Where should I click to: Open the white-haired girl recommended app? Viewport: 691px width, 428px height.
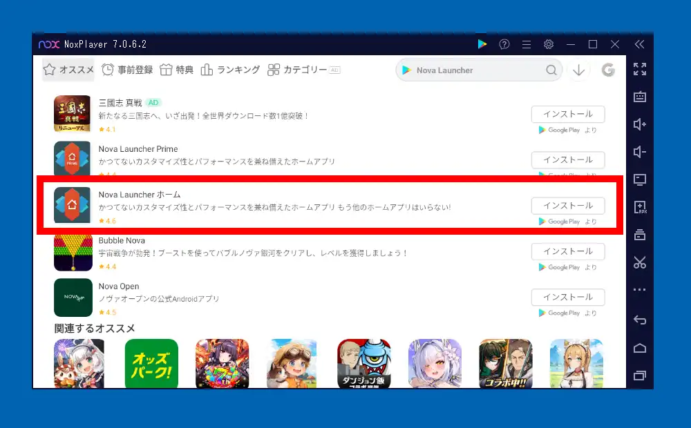point(435,364)
